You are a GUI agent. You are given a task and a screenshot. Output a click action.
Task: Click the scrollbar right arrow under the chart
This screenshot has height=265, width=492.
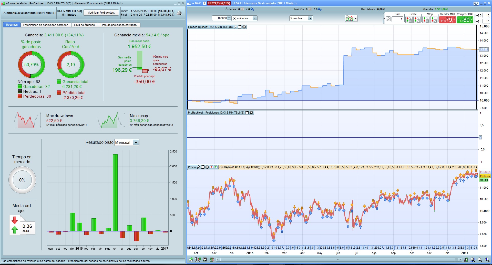tap(460, 260)
